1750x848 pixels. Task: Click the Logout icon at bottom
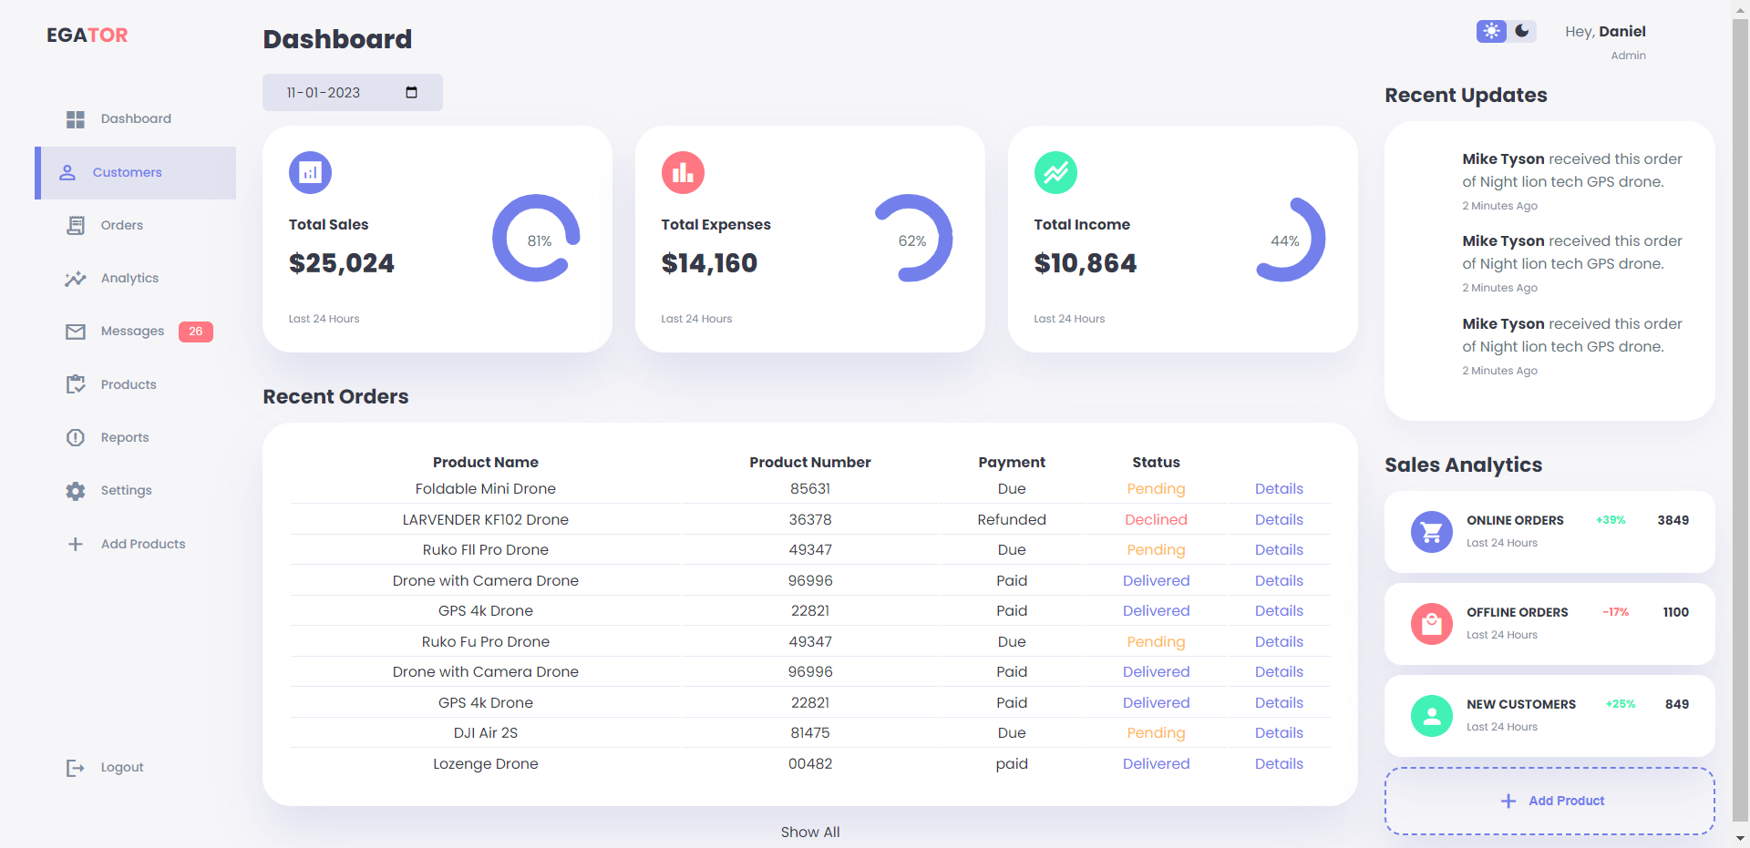pos(73,767)
